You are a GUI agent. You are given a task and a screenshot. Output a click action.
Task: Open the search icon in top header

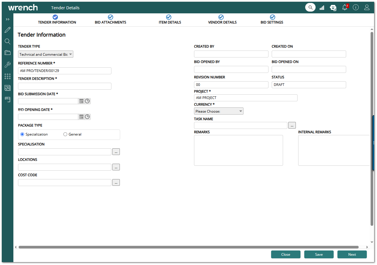[310, 8]
